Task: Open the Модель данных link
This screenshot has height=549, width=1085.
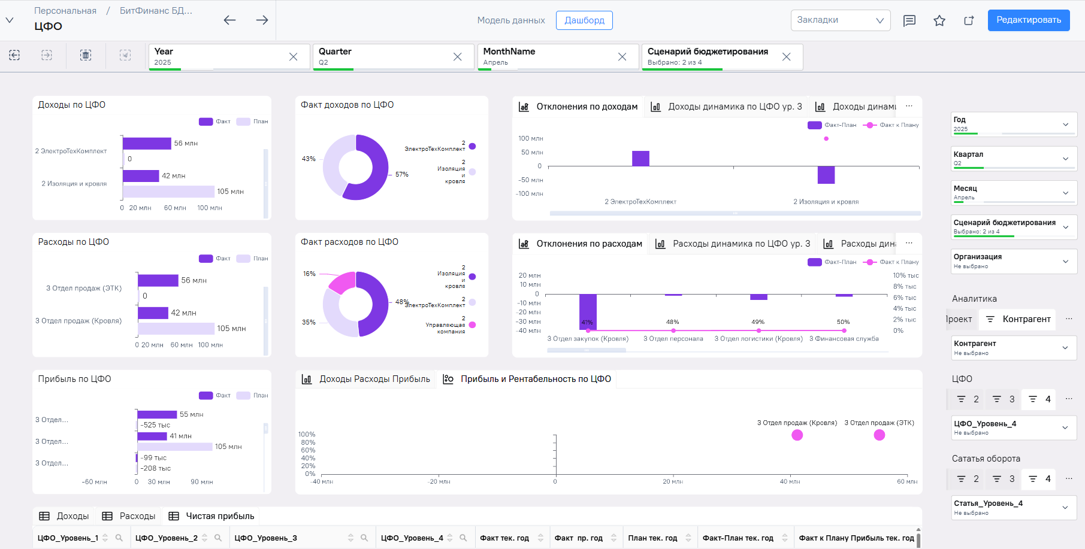Action: pyautogui.click(x=511, y=20)
